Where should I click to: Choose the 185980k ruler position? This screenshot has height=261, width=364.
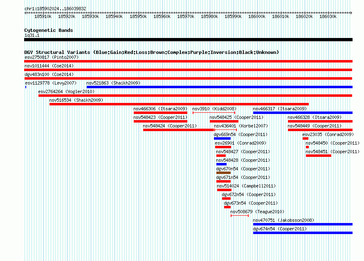(x=209, y=16)
